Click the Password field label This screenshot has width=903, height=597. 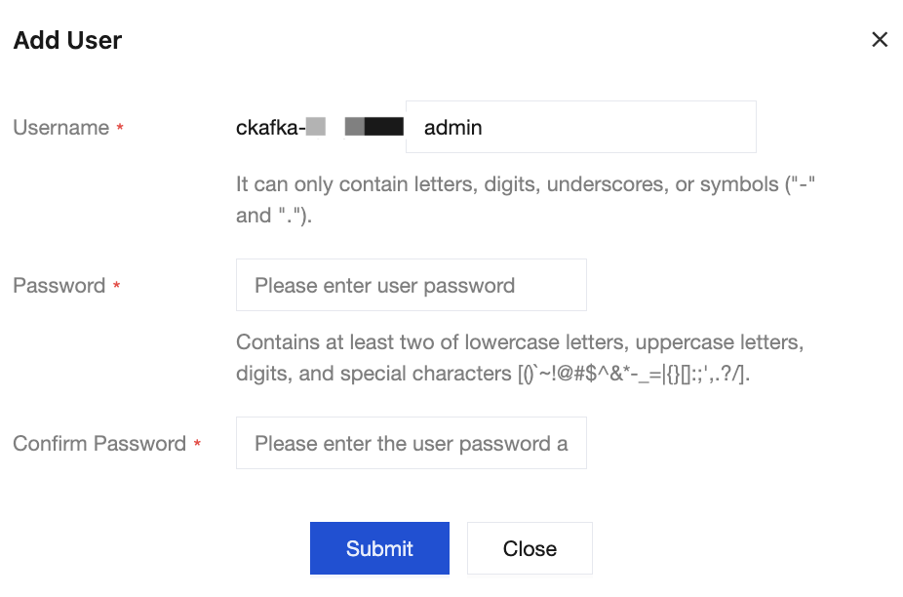59,286
